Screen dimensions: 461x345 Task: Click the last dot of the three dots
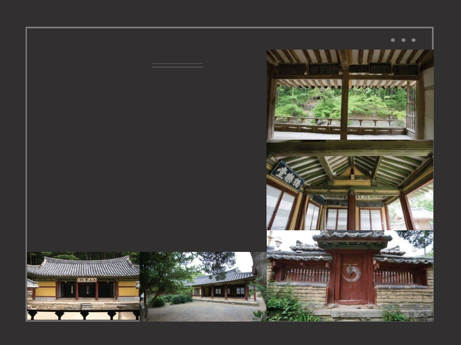tap(413, 40)
